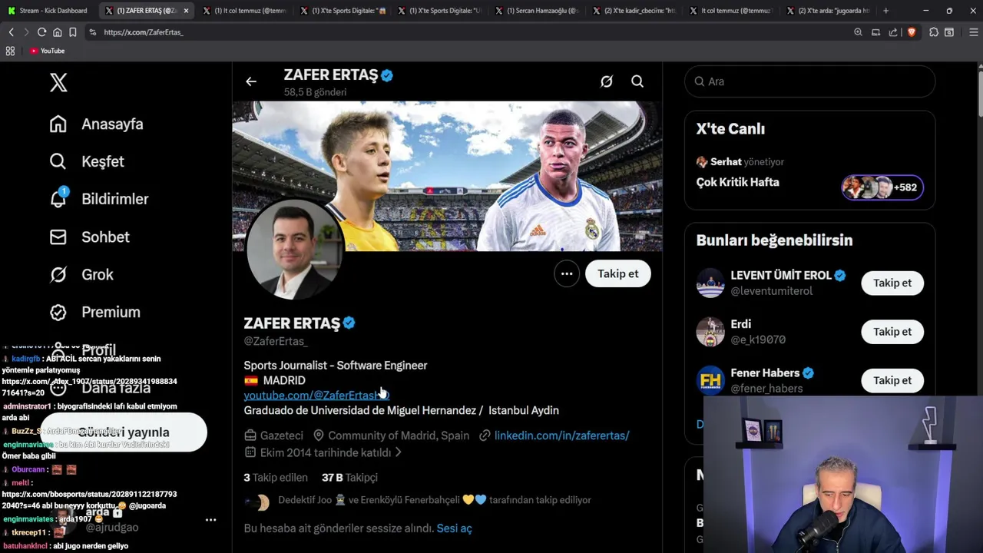Close the ZAFER ERTAŞ tab
This screenshot has height=553, width=983.
[186, 11]
